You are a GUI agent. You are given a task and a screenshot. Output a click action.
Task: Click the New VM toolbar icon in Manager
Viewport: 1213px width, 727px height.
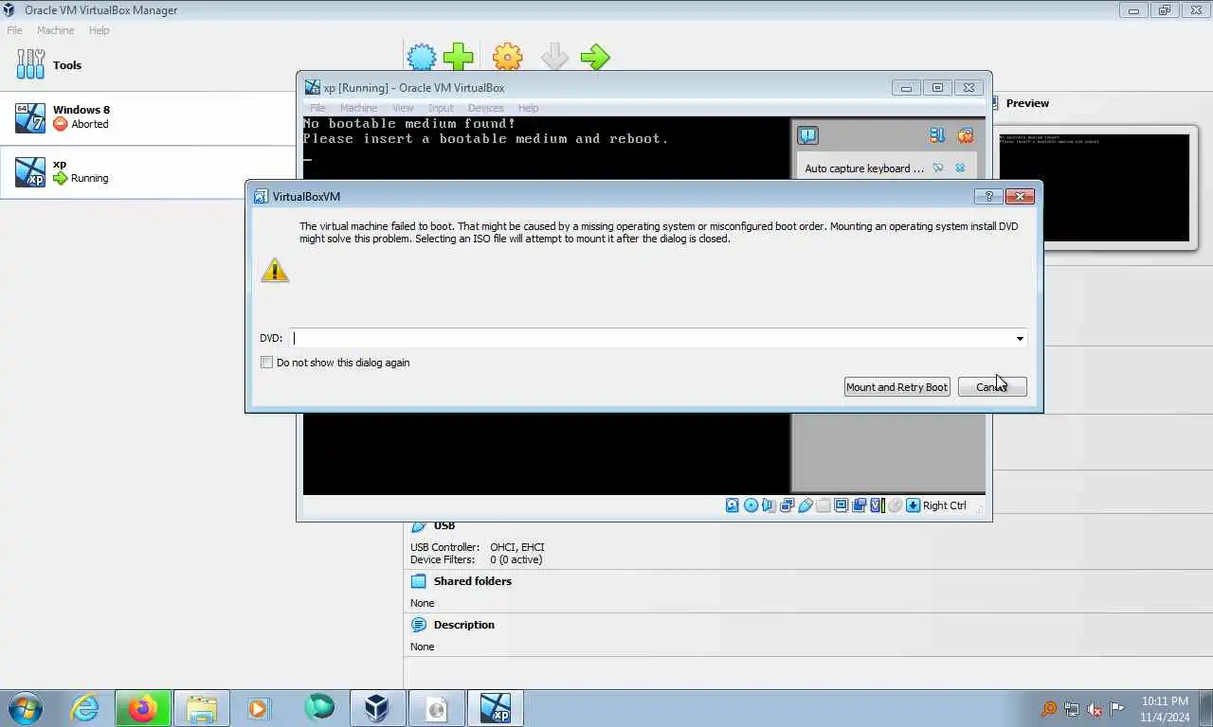tap(422, 57)
